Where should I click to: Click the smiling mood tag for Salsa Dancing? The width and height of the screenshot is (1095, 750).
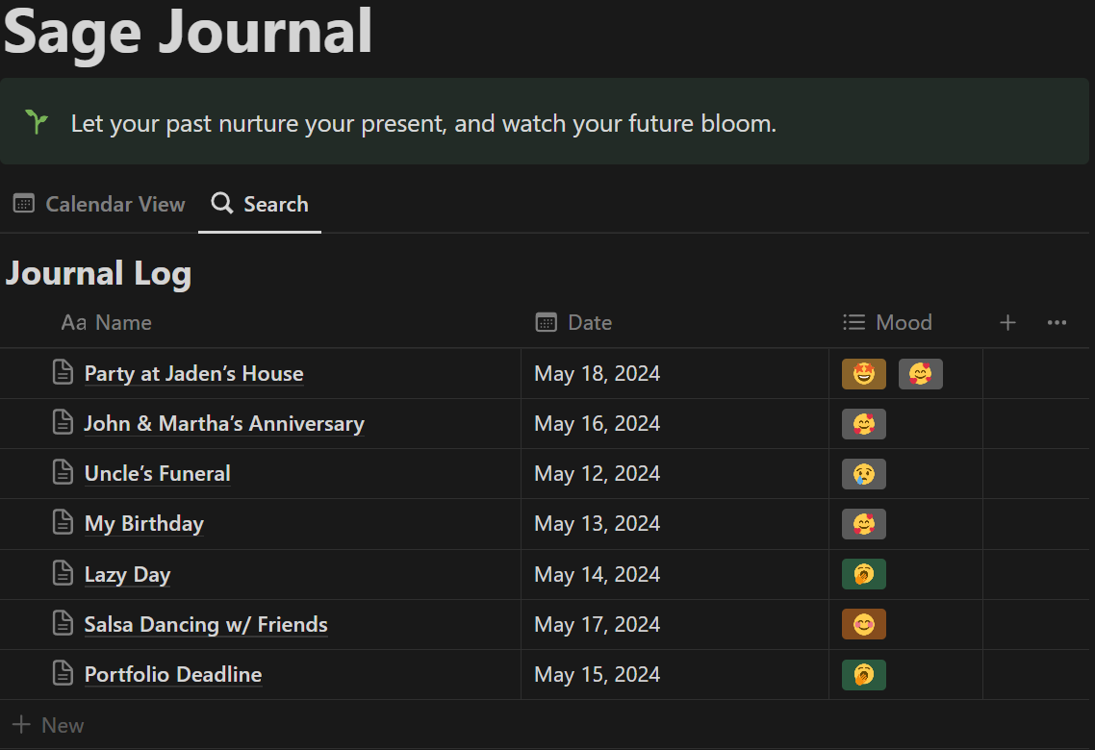pos(864,624)
